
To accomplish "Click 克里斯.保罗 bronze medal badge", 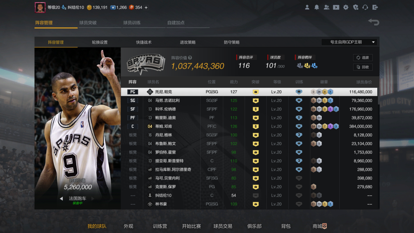I will pyautogui.click(x=314, y=187).
